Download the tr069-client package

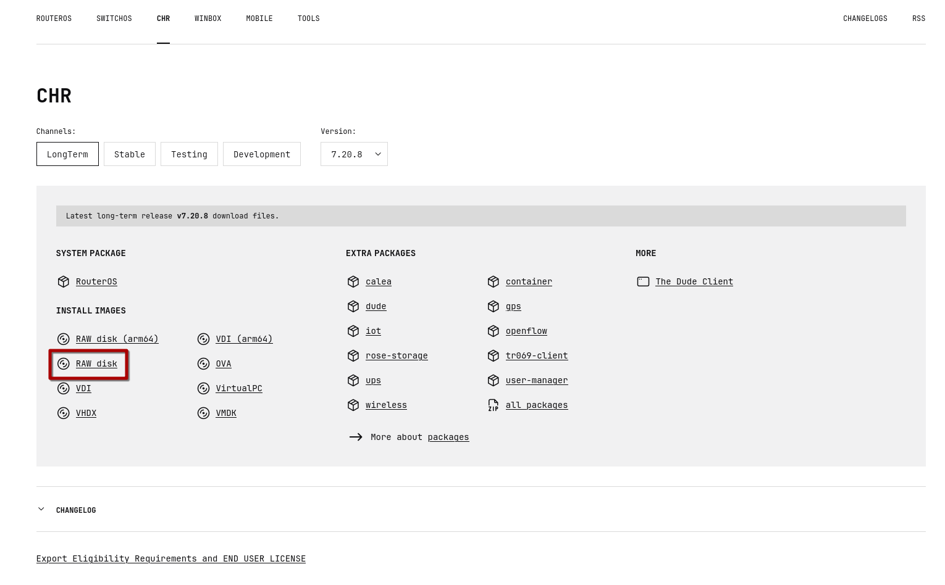click(537, 355)
